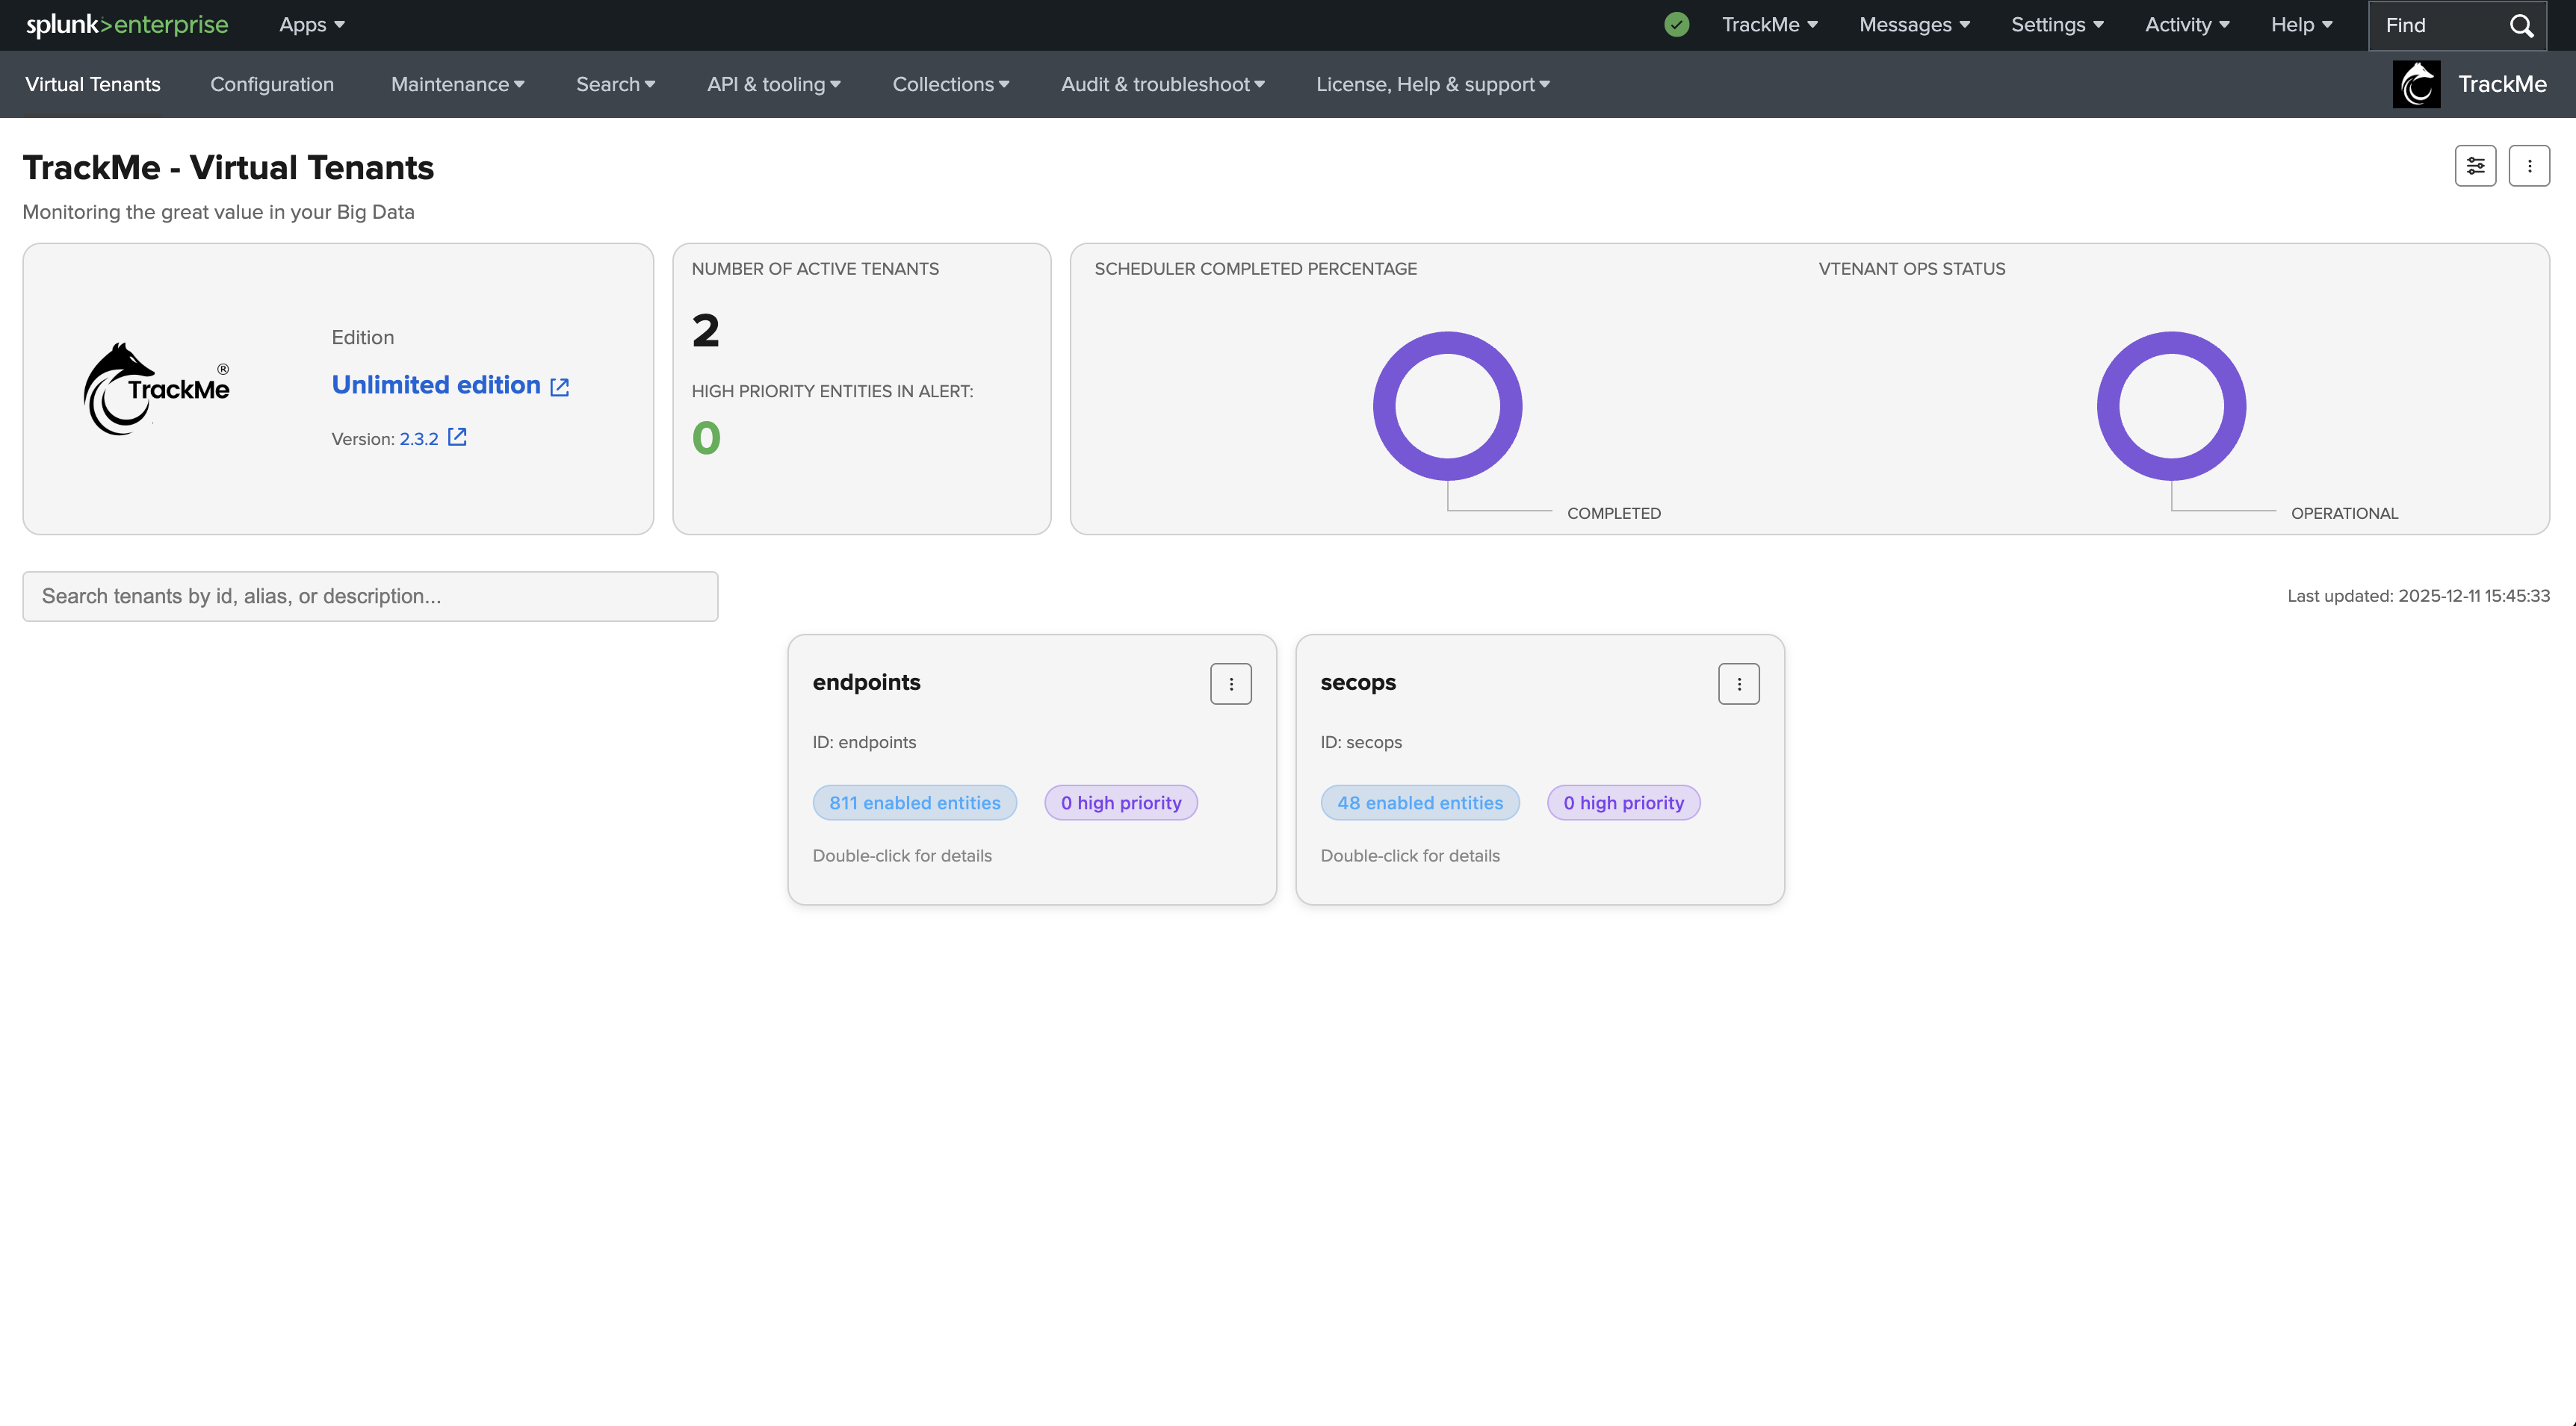
Task: Expand the Maintenance dropdown menu
Action: 457,85
